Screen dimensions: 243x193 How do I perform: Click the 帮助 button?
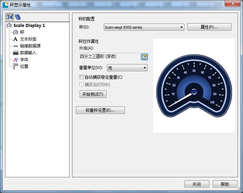(x=225, y=184)
